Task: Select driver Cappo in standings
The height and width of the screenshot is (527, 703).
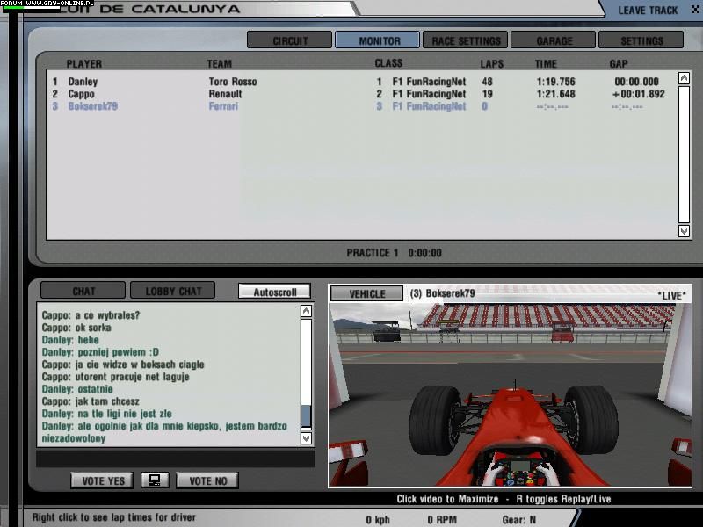Action: pyautogui.click(x=81, y=94)
